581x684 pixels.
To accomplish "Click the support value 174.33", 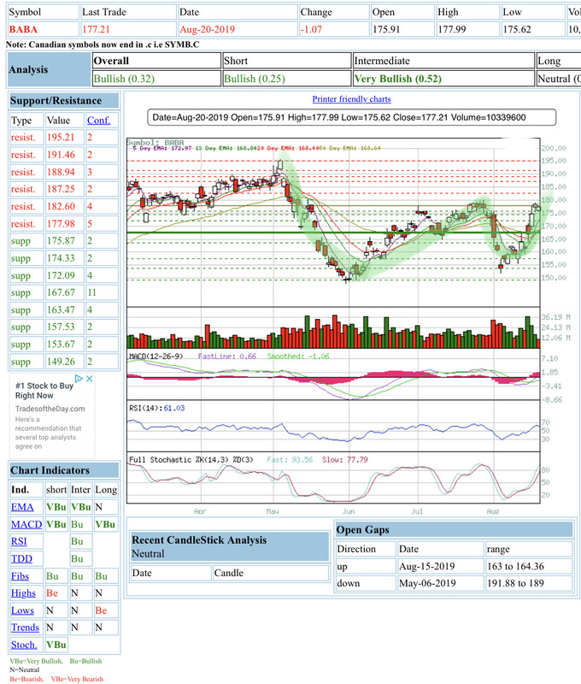I will (x=65, y=258).
